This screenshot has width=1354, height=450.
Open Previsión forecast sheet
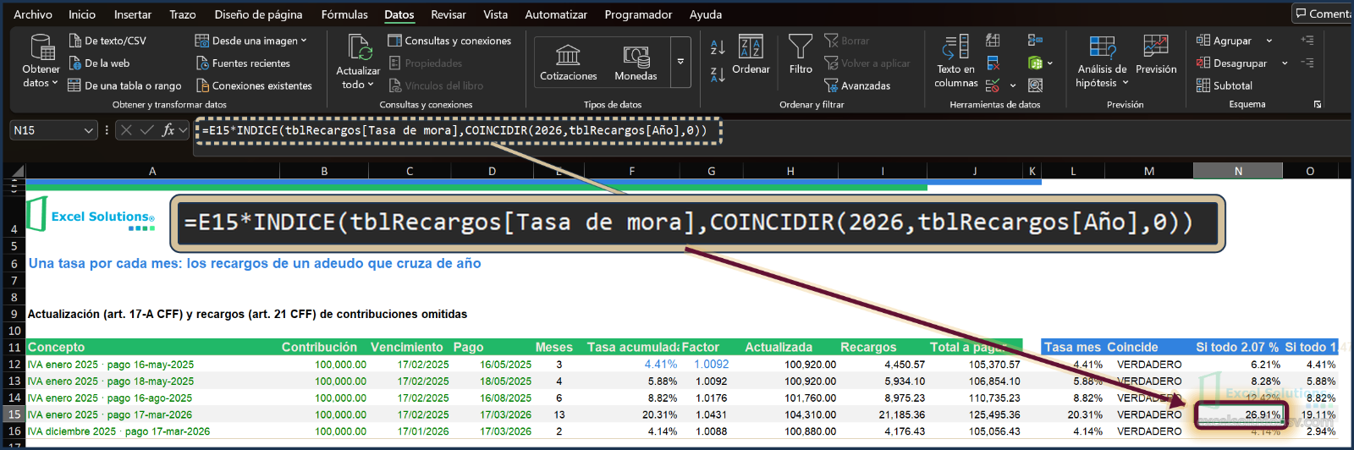tap(1156, 56)
